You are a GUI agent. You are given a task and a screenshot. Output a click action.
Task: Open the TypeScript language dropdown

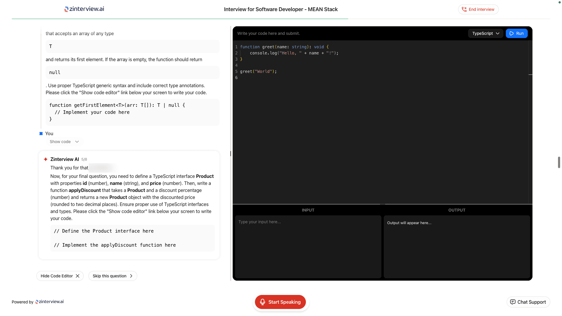coord(486,33)
